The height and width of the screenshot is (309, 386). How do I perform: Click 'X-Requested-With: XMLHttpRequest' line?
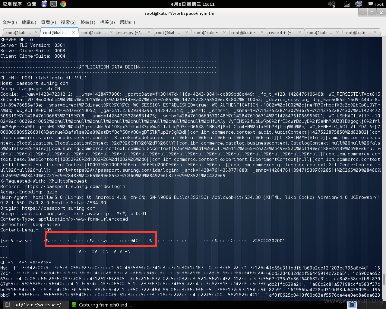pyautogui.click(x=43, y=181)
